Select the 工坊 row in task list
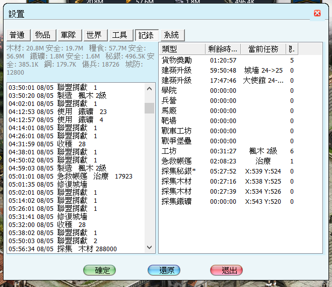 coord(229,151)
